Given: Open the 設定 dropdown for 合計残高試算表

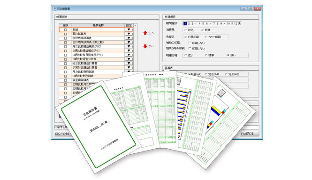Looking at the screenshot, I should 129,38.
